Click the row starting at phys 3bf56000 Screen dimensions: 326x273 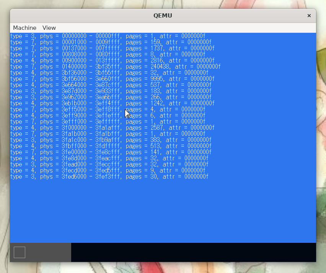click(112, 79)
